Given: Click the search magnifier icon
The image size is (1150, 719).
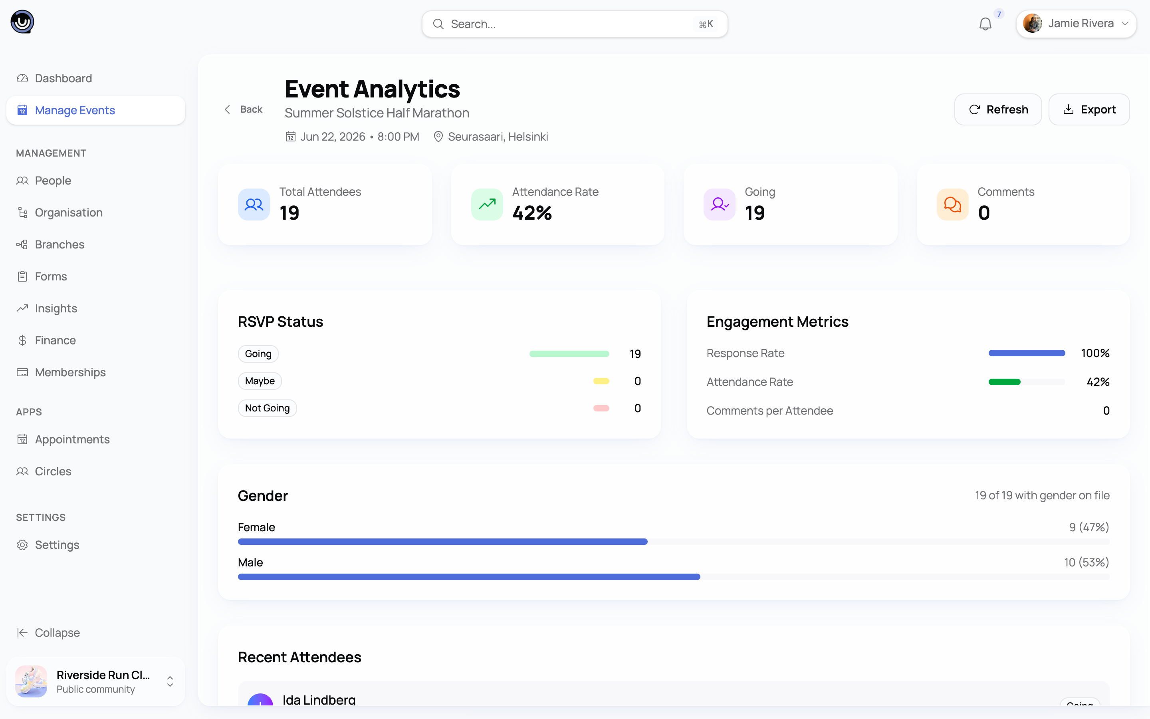Looking at the screenshot, I should [438, 24].
